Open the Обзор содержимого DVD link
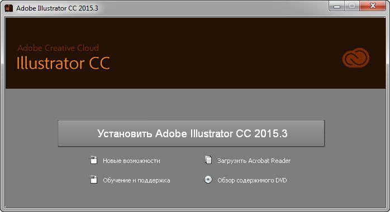Image resolution: width=390 pixels, height=212 pixels. pos(252,180)
